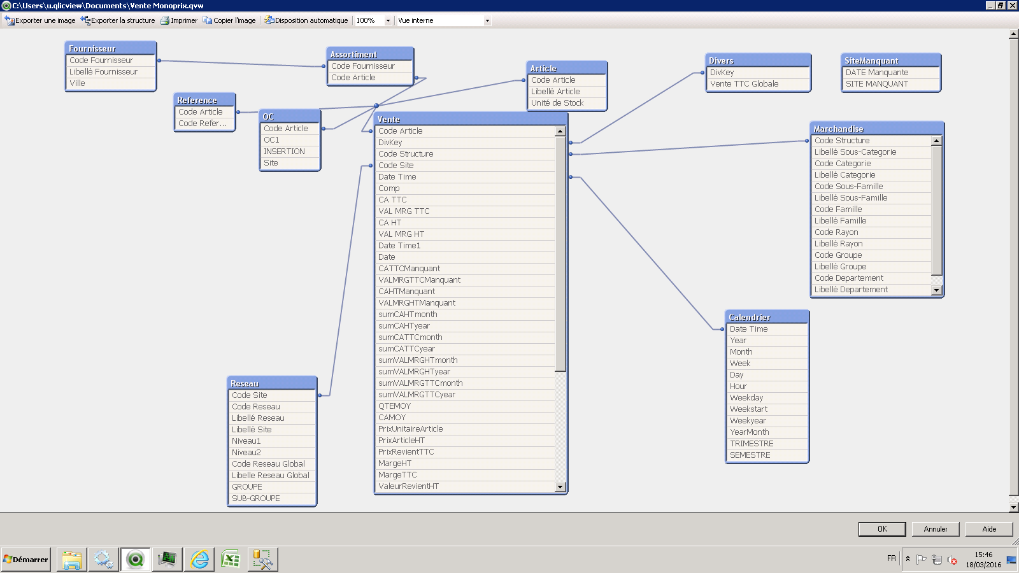The height and width of the screenshot is (573, 1019).
Task: Click the Imprimer printer icon
Action: click(164, 20)
